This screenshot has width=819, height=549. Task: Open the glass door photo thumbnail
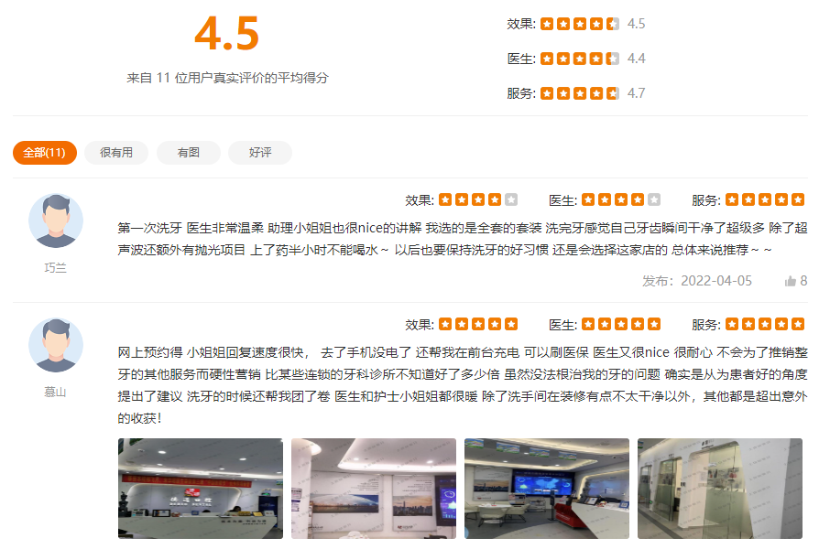click(720, 489)
